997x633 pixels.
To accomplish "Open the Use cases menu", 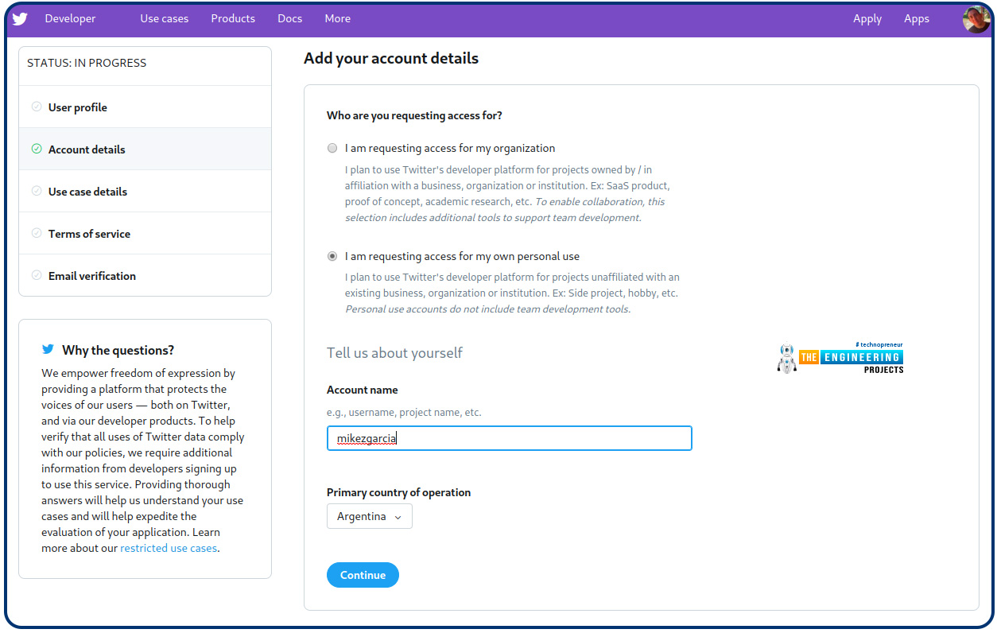I will pyautogui.click(x=165, y=18).
